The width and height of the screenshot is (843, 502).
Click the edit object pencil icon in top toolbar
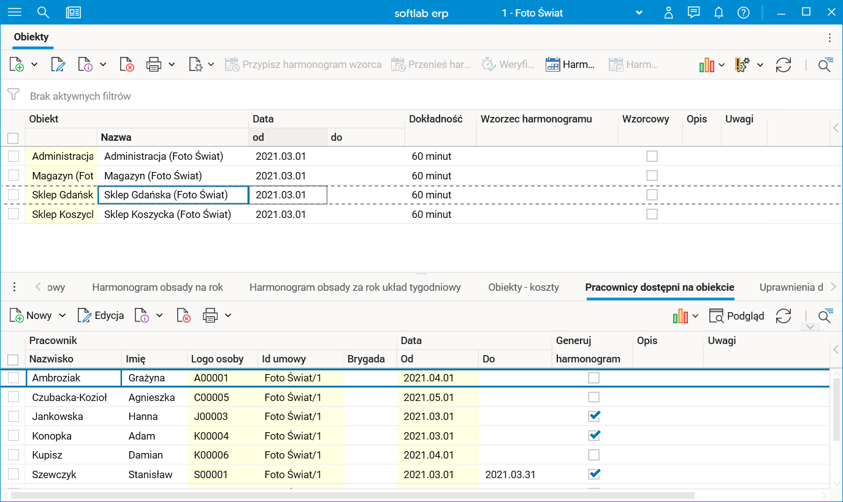[x=58, y=64]
